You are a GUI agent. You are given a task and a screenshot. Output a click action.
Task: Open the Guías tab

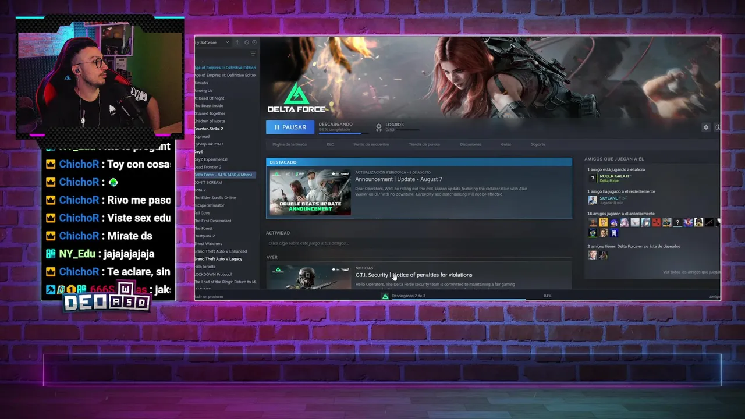(x=506, y=144)
